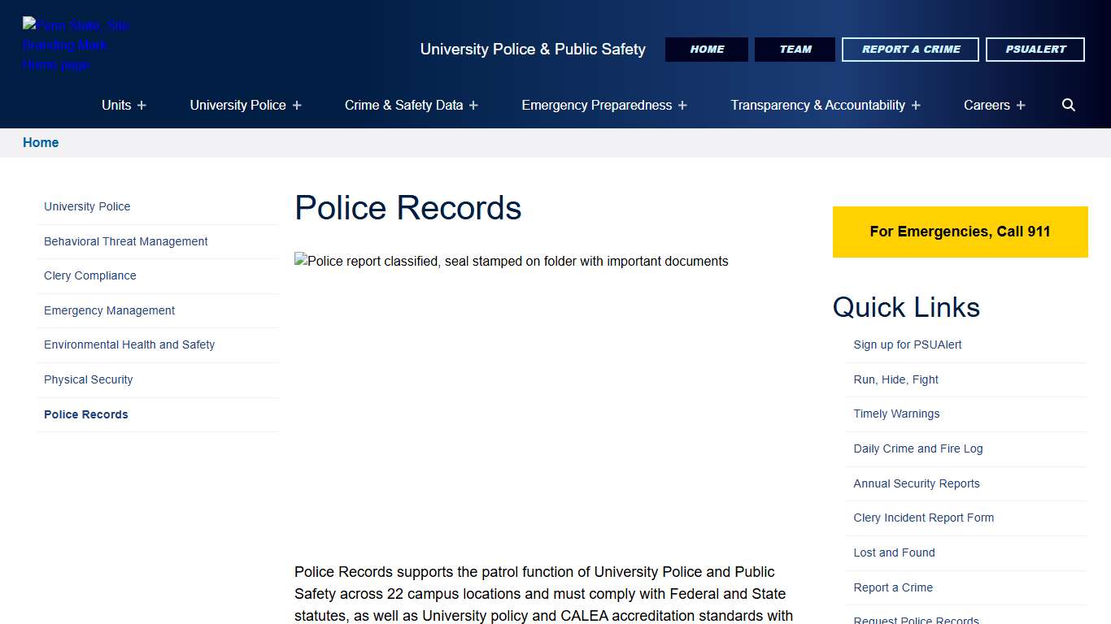Expand the Emergency Preparedness menu

click(603, 105)
